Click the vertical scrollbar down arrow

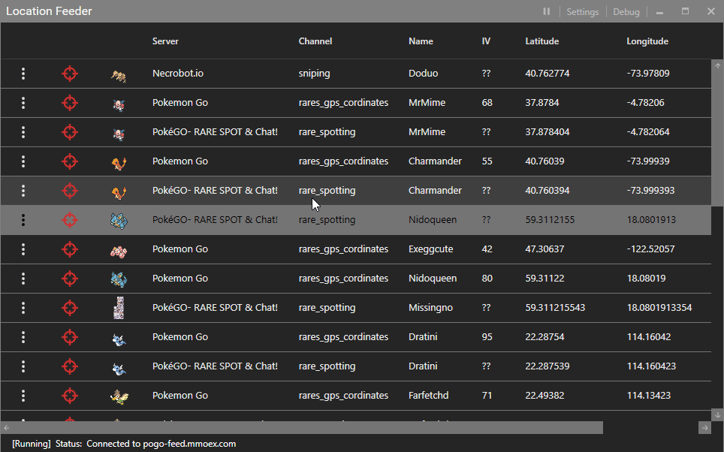click(717, 414)
